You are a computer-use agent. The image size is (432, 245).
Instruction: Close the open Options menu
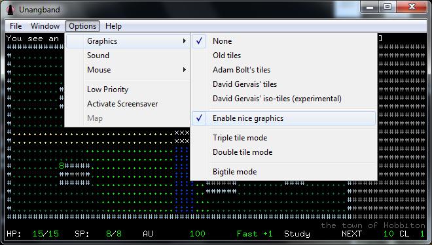point(82,26)
